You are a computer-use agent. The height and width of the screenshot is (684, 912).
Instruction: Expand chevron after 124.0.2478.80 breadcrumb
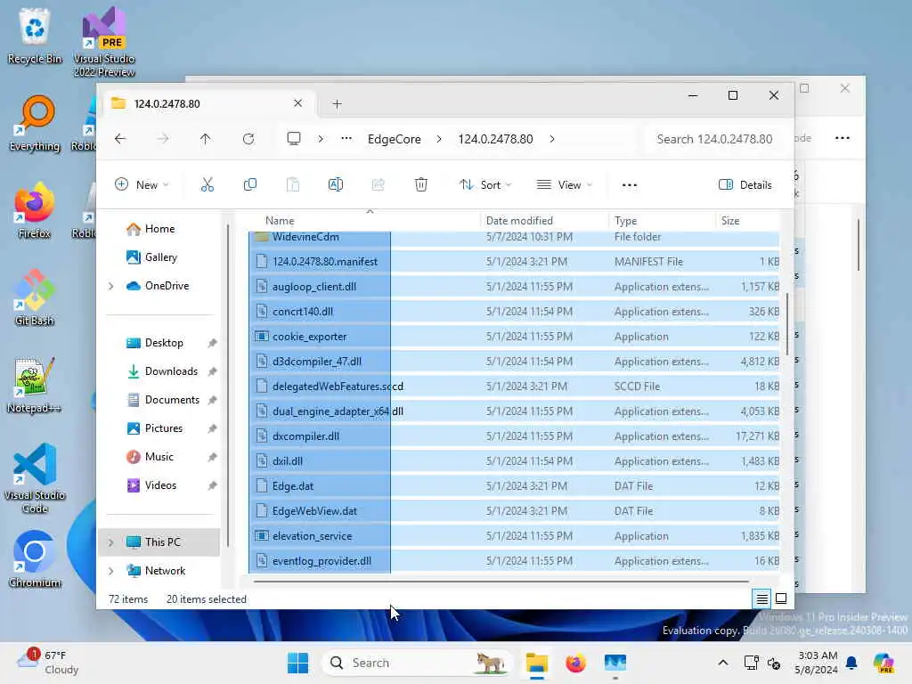552,139
